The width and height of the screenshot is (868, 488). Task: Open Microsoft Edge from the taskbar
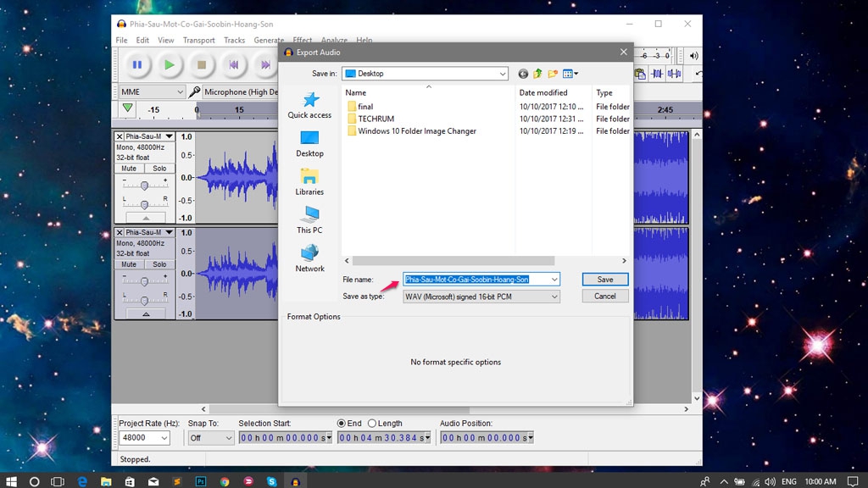(82, 481)
